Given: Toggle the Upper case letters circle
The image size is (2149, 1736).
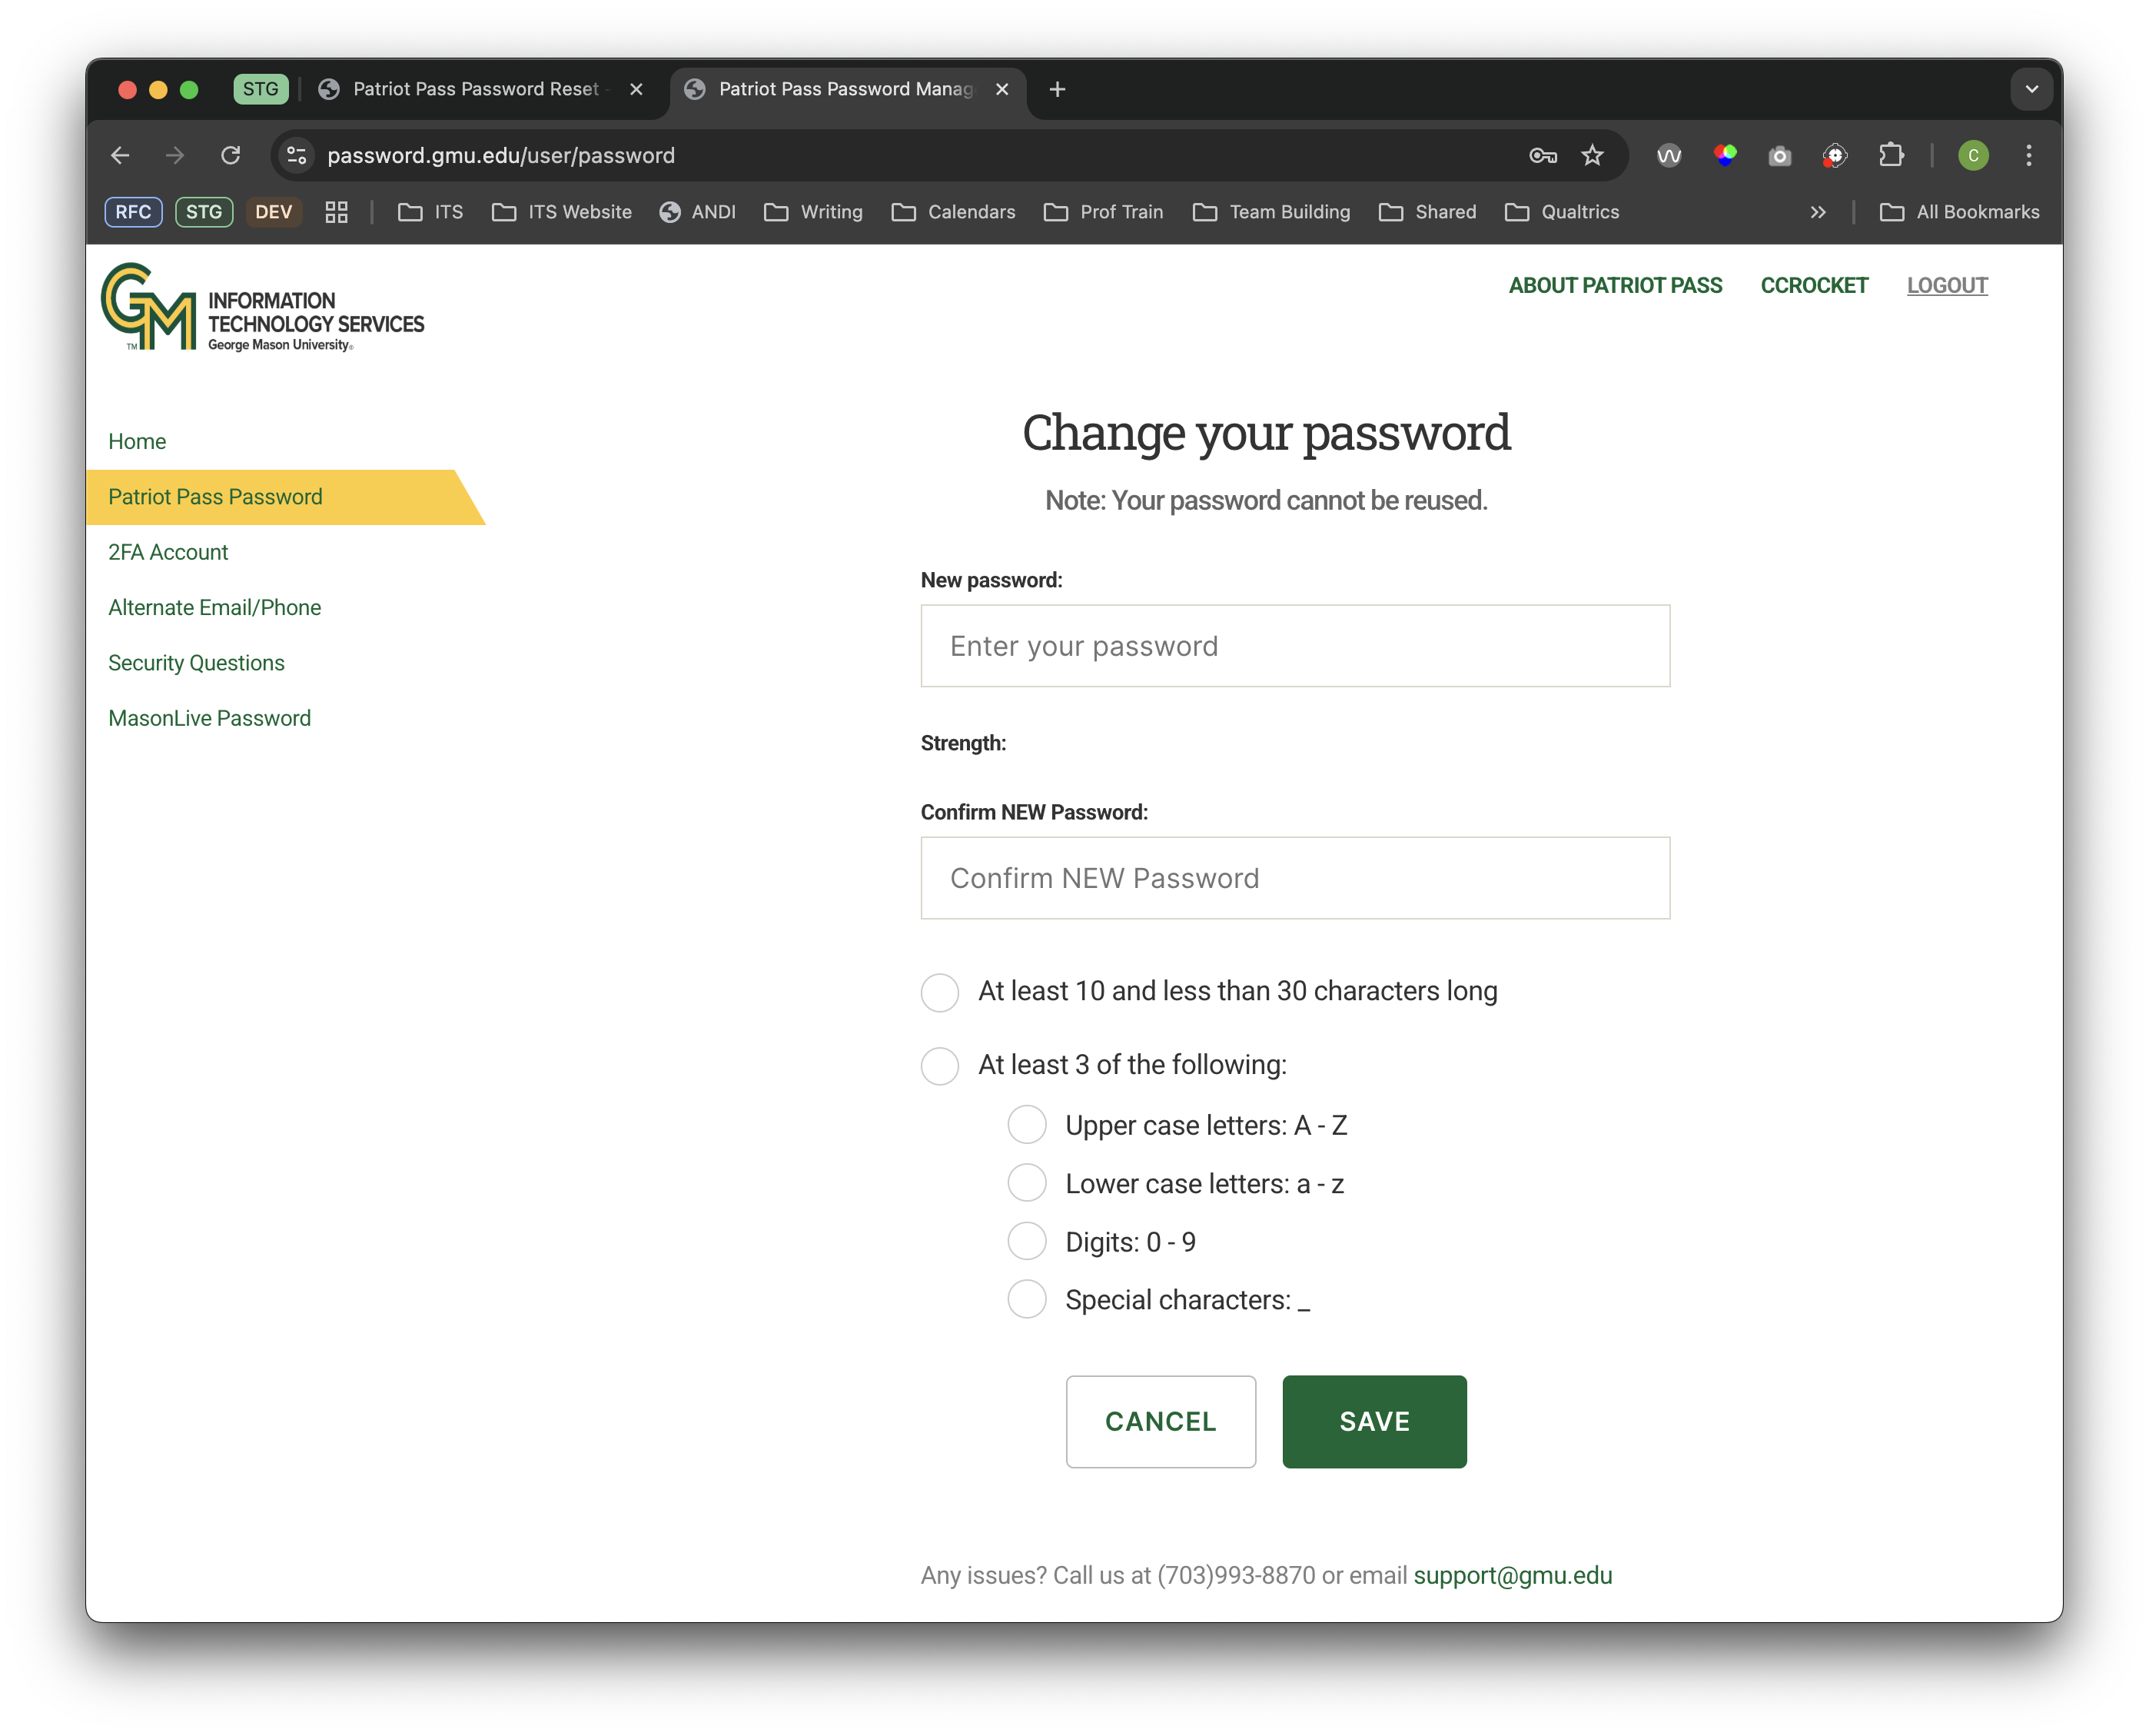Looking at the screenshot, I should tap(1027, 1125).
